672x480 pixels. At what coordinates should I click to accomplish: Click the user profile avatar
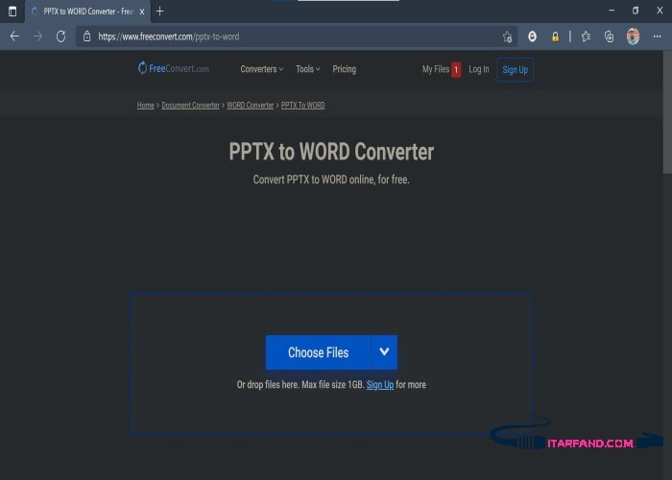coord(633,36)
